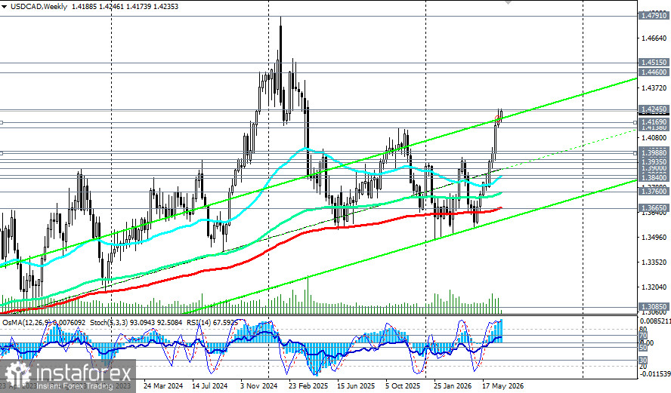Click the Stoch(5,3,3) indicator label
Screen dimensions: 671x393
109,323
